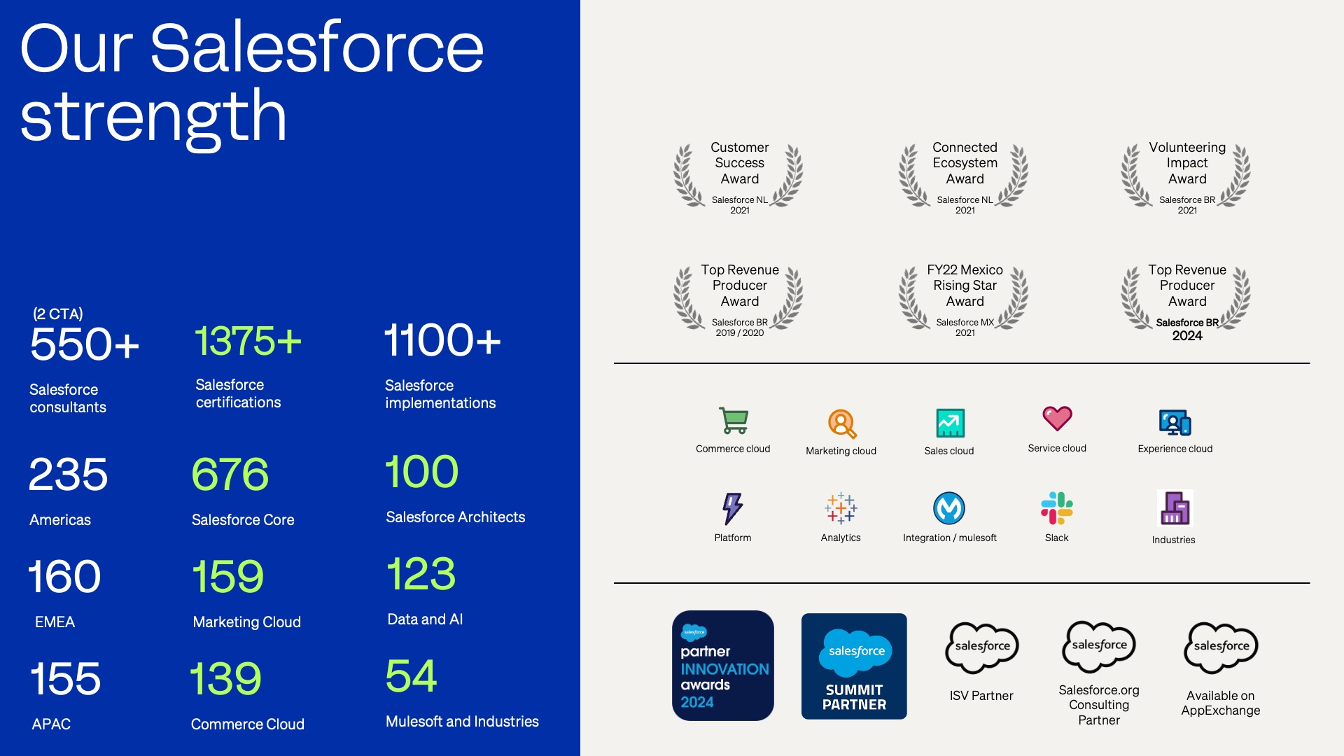Click the '1375+' certifications figure

[x=248, y=341]
